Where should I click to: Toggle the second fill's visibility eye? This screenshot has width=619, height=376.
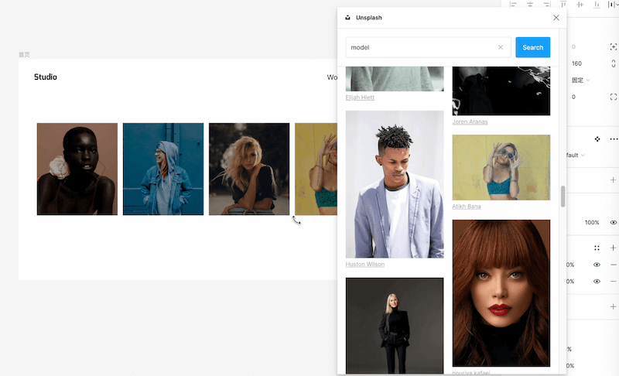tap(597, 282)
